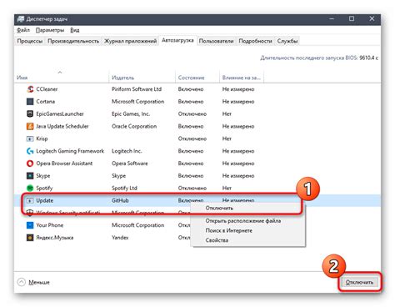Image resolution: width=395 pixels, height=307 pixels.
Task: Click the Yandex publisher cell
Action: coord(120,238)
